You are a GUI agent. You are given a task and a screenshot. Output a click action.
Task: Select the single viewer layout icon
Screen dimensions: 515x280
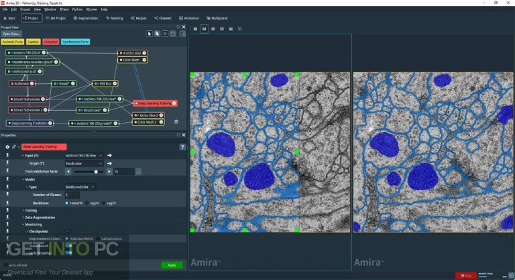click(195, 29)
